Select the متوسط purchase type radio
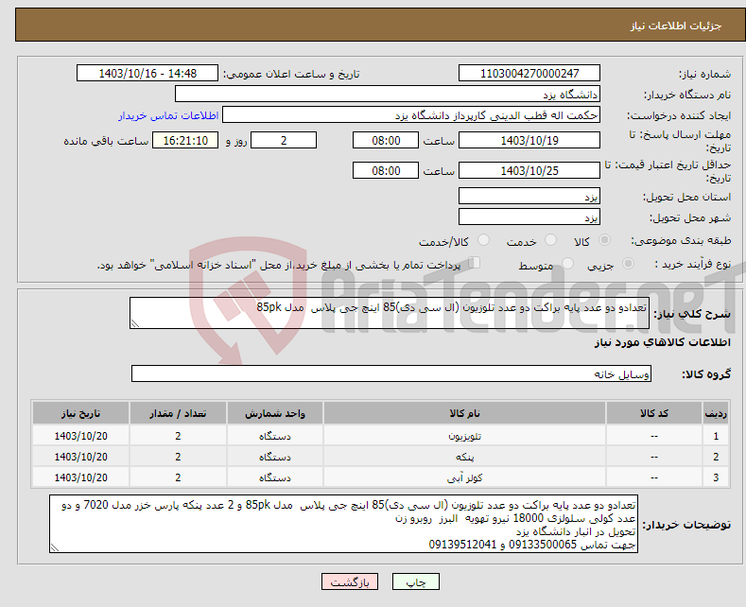 point(567,264)
